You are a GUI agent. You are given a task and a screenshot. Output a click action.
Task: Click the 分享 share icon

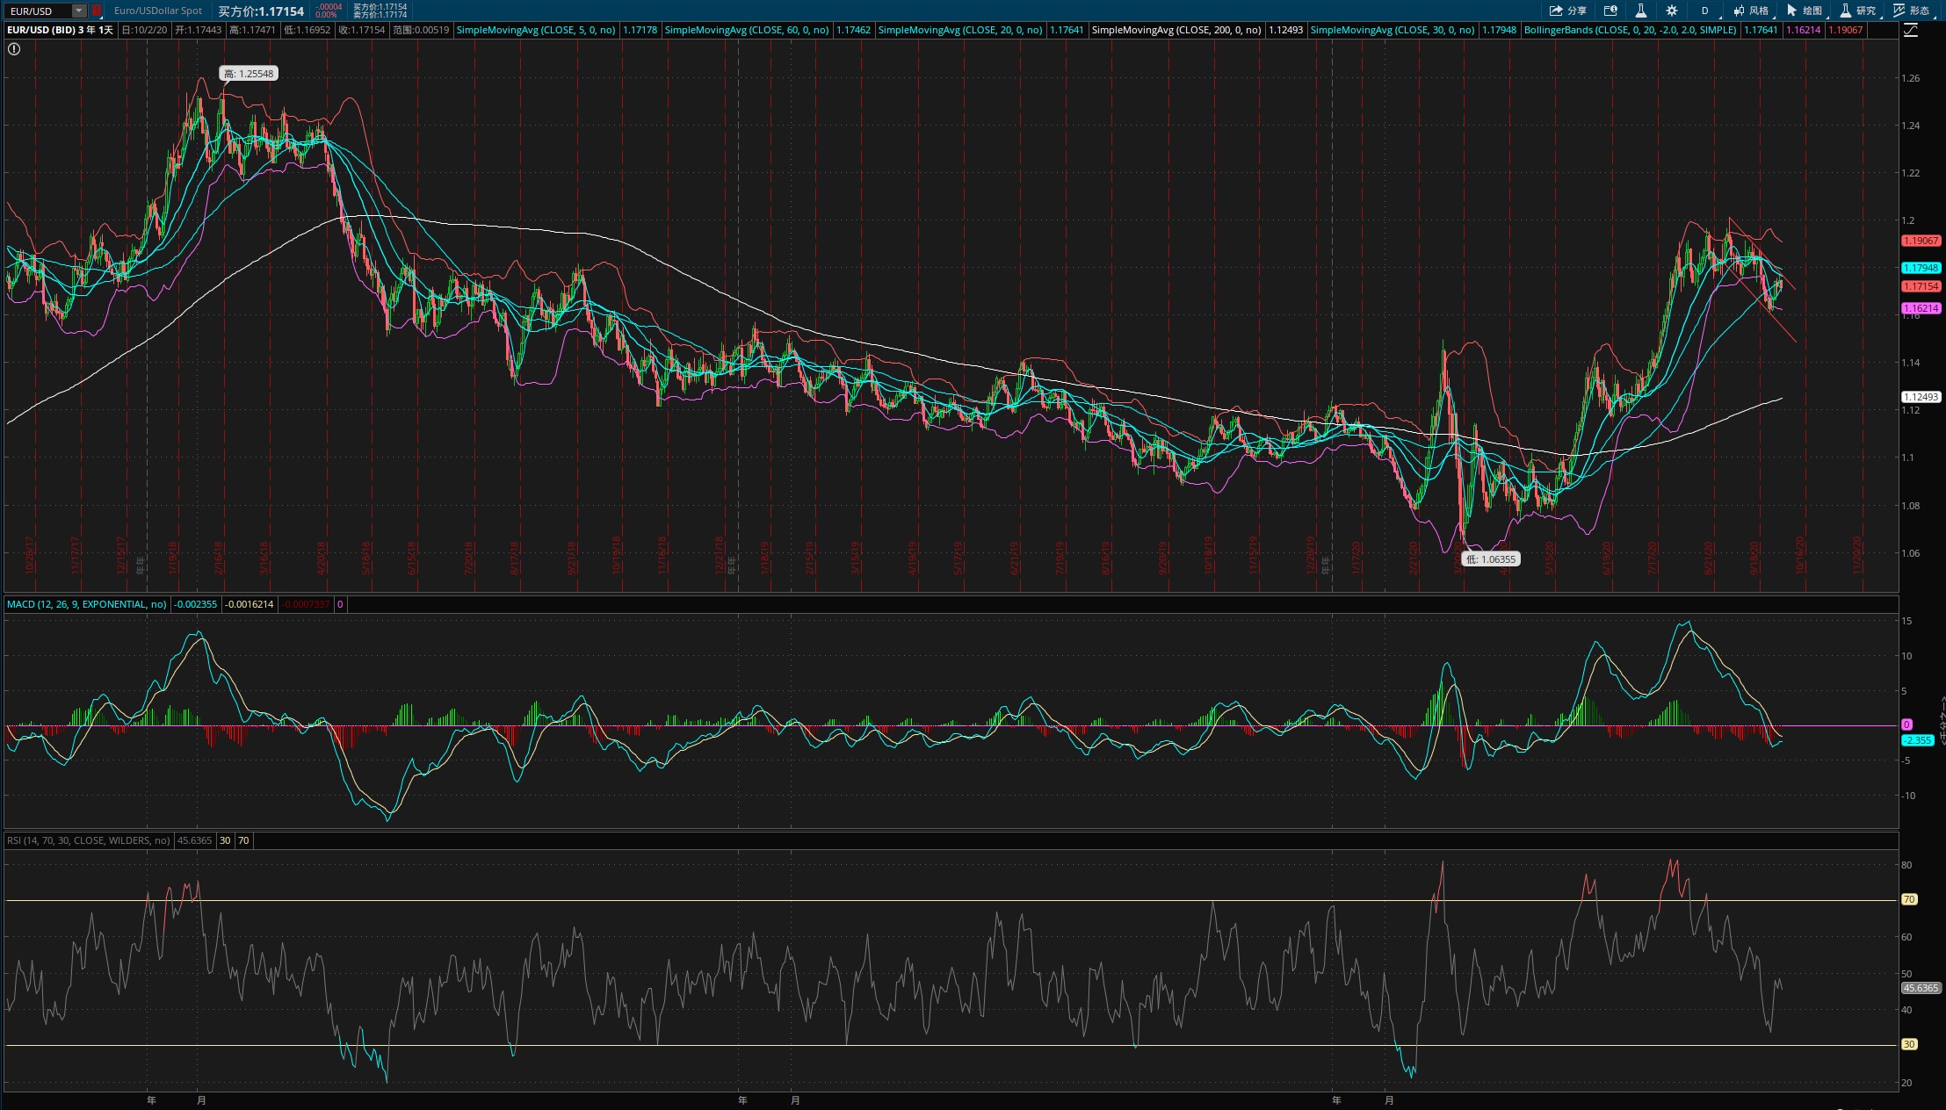click(1567, 11)
